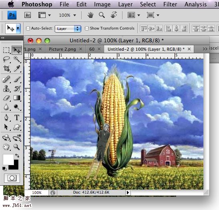Select the Dodge tool
This screenshot has height=210, width=219.
(17, 107)
